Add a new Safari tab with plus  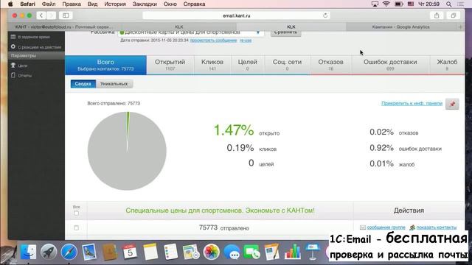[x=460, y=26]
